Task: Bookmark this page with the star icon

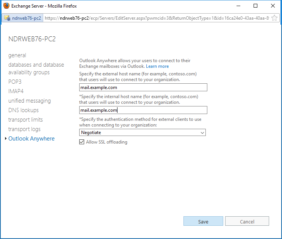Action: pos(274,18)
